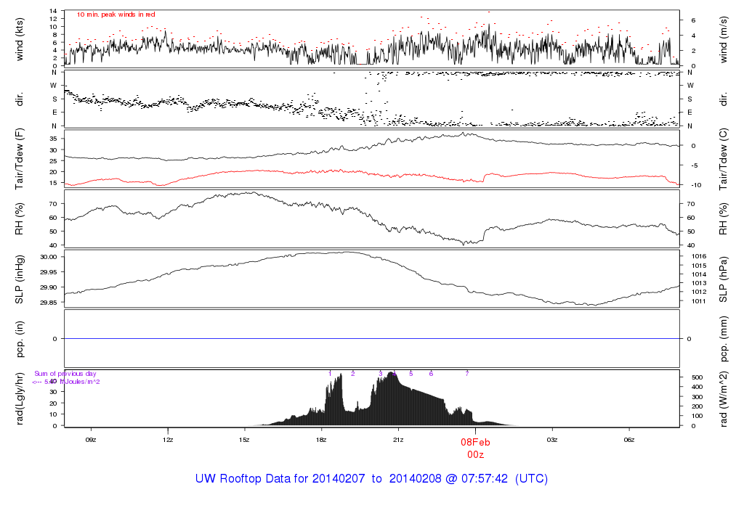
Task: Select purple marker '6' in radiation panel
Action: (431, 374)
